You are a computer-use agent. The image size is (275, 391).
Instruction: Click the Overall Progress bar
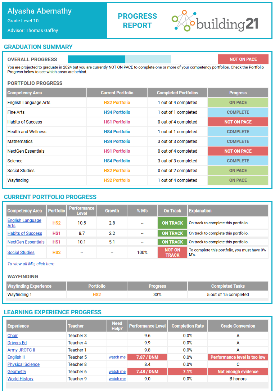119,59
